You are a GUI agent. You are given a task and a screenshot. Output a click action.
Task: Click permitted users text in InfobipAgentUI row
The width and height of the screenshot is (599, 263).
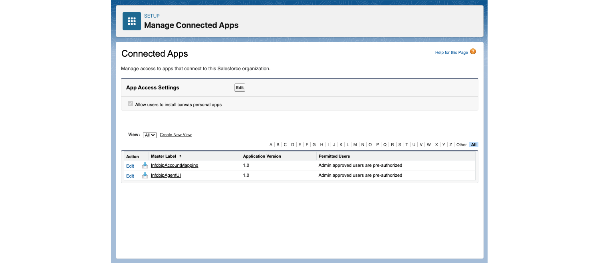point(360,175)
